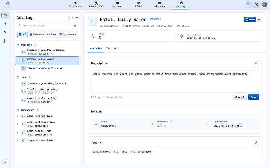Save the description

tap(253, 97)
